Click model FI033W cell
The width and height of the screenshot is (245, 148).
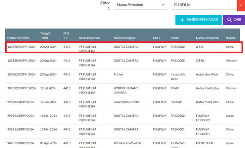point(176,102)
